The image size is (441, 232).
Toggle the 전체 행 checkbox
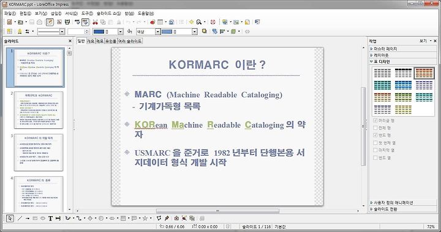(x=375, y=128)
